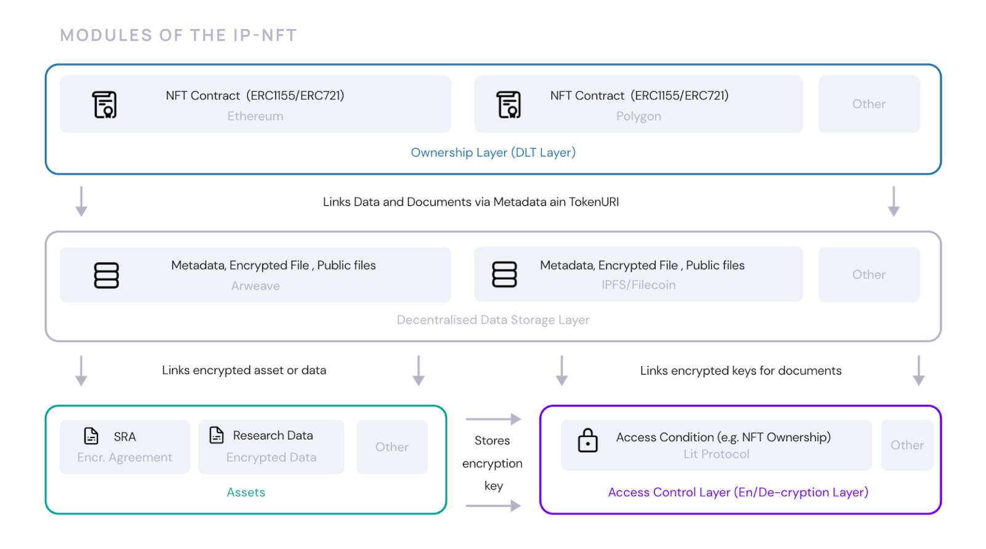Click the right arrow below the 'key' text
Screen dimensions: 986x549
pyautogui.click(x=493, y=506)
